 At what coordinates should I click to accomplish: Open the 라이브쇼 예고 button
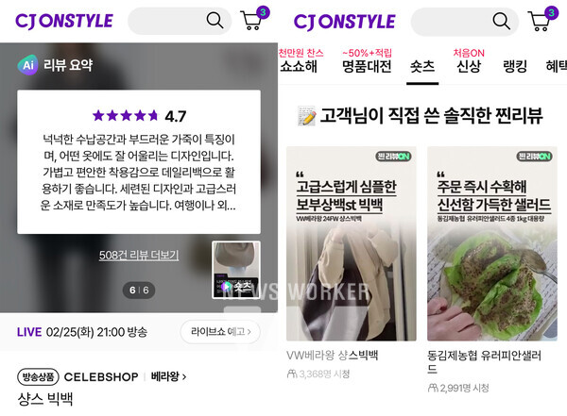[x=220, y=331]
